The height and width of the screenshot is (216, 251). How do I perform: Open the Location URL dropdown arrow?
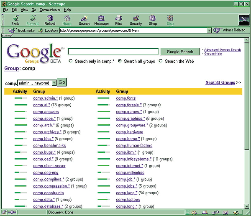point(209,31)
